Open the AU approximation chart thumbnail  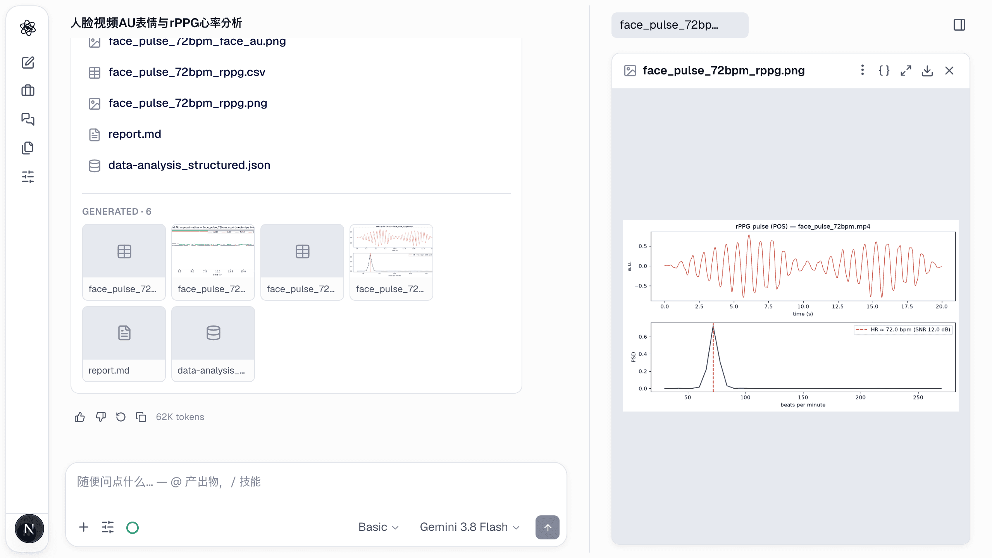point(213,262)
